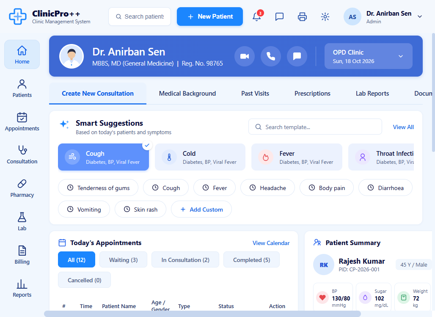Toggle the Headache symptom chip

(267, 187)
